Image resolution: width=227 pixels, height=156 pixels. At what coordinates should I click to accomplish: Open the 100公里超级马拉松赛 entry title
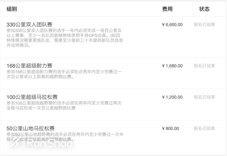pyautogui.click(x=32, y=97)
